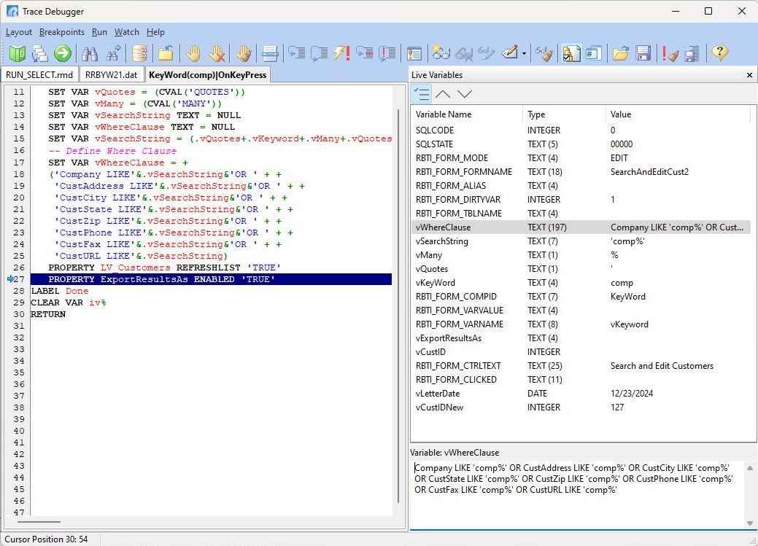Image resolution: width=758 pixels, height=546 pixels.
Task: Open the Run menu
Action: [x=99, y=32]
